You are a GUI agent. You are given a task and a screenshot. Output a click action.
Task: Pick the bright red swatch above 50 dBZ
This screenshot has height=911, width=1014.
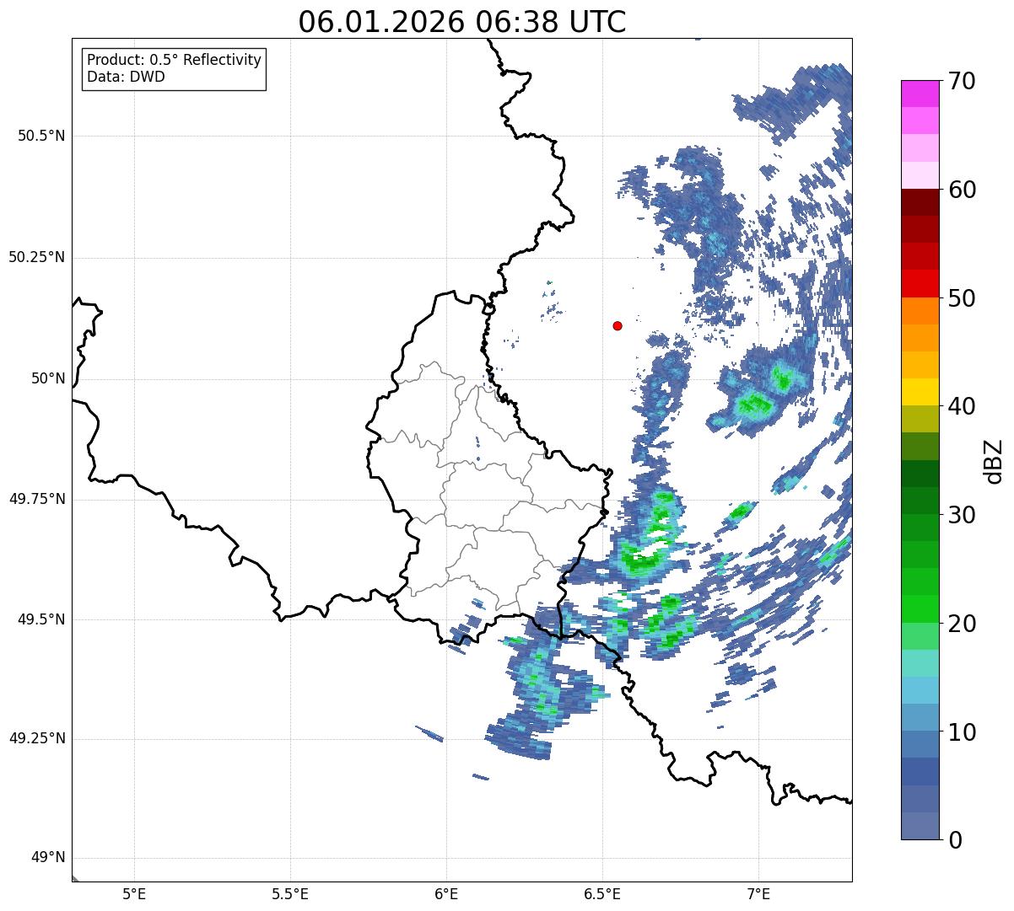[x=920, y=283]
